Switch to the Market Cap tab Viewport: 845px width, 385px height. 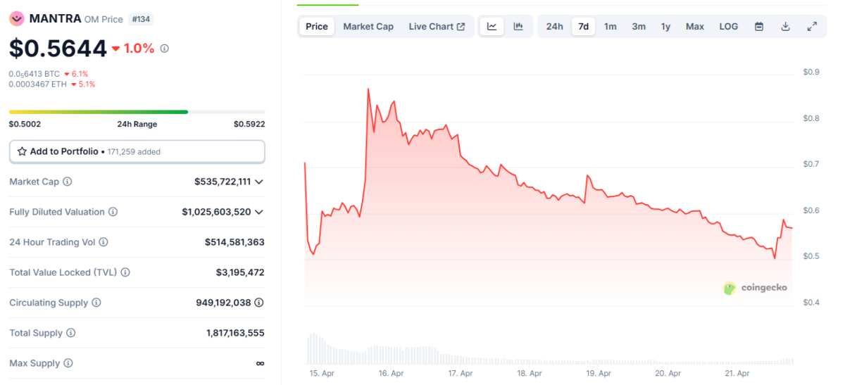click(368, 27)
